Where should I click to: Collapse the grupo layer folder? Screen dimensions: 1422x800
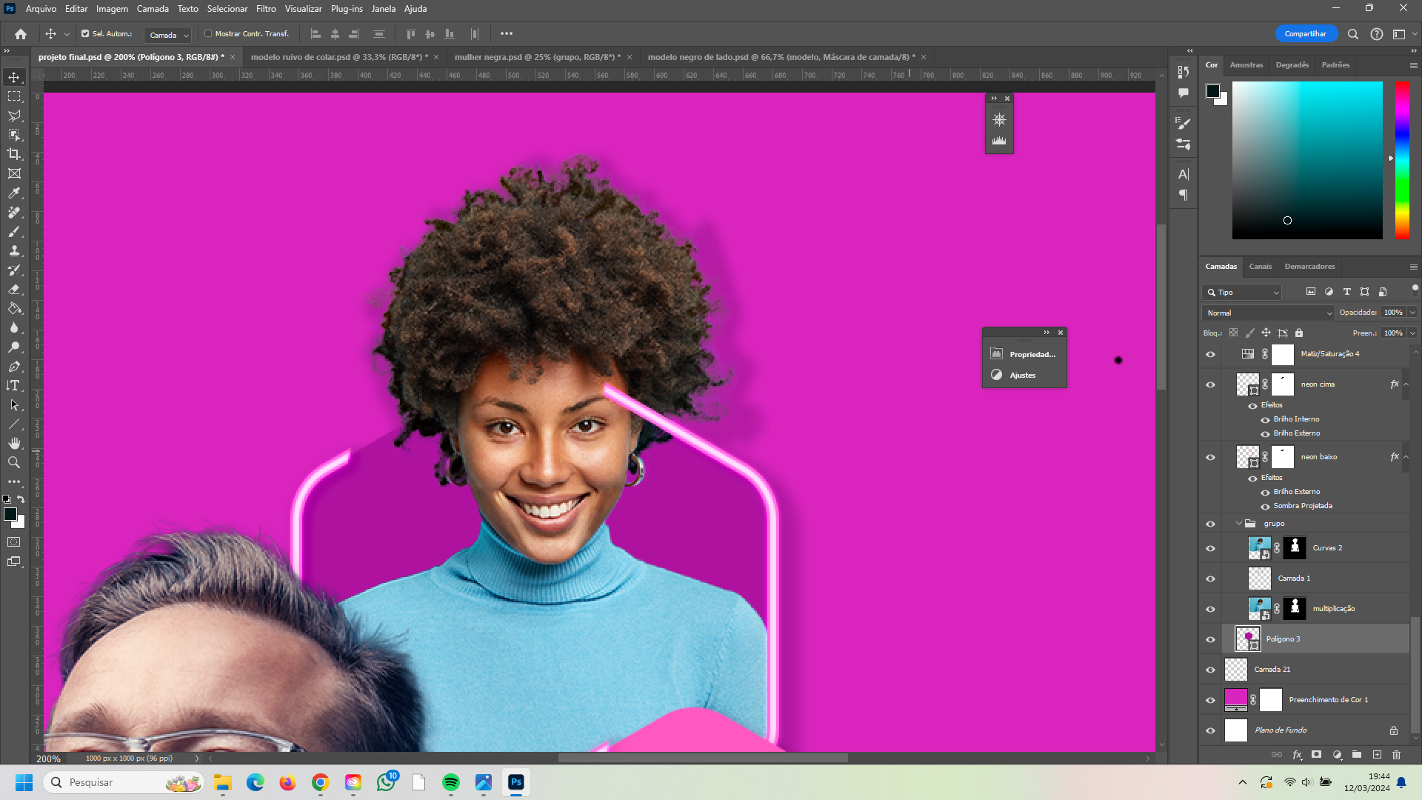tap(1238, 524)
